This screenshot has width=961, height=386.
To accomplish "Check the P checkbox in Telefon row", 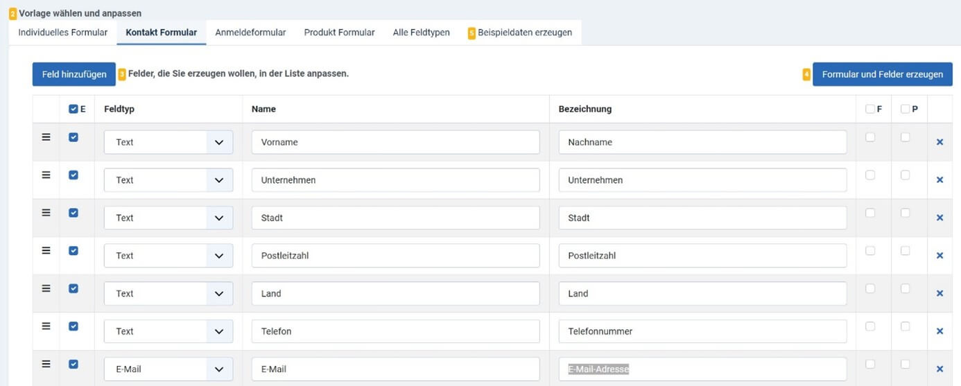I will (905, 326).
